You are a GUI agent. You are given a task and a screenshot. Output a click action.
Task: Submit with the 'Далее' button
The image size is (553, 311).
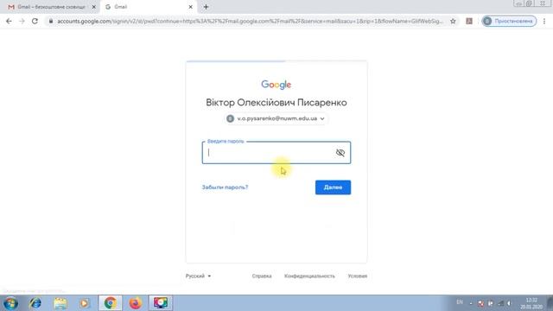click(333, 187)
